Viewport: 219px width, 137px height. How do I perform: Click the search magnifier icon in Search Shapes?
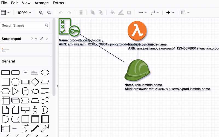(x=47, y=25)
